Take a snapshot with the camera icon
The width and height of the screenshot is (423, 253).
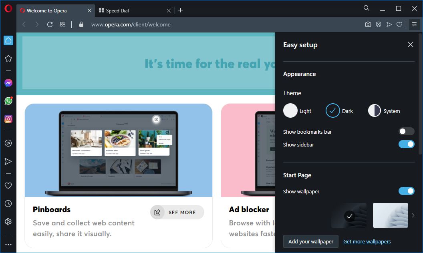[x=368, y=24]
